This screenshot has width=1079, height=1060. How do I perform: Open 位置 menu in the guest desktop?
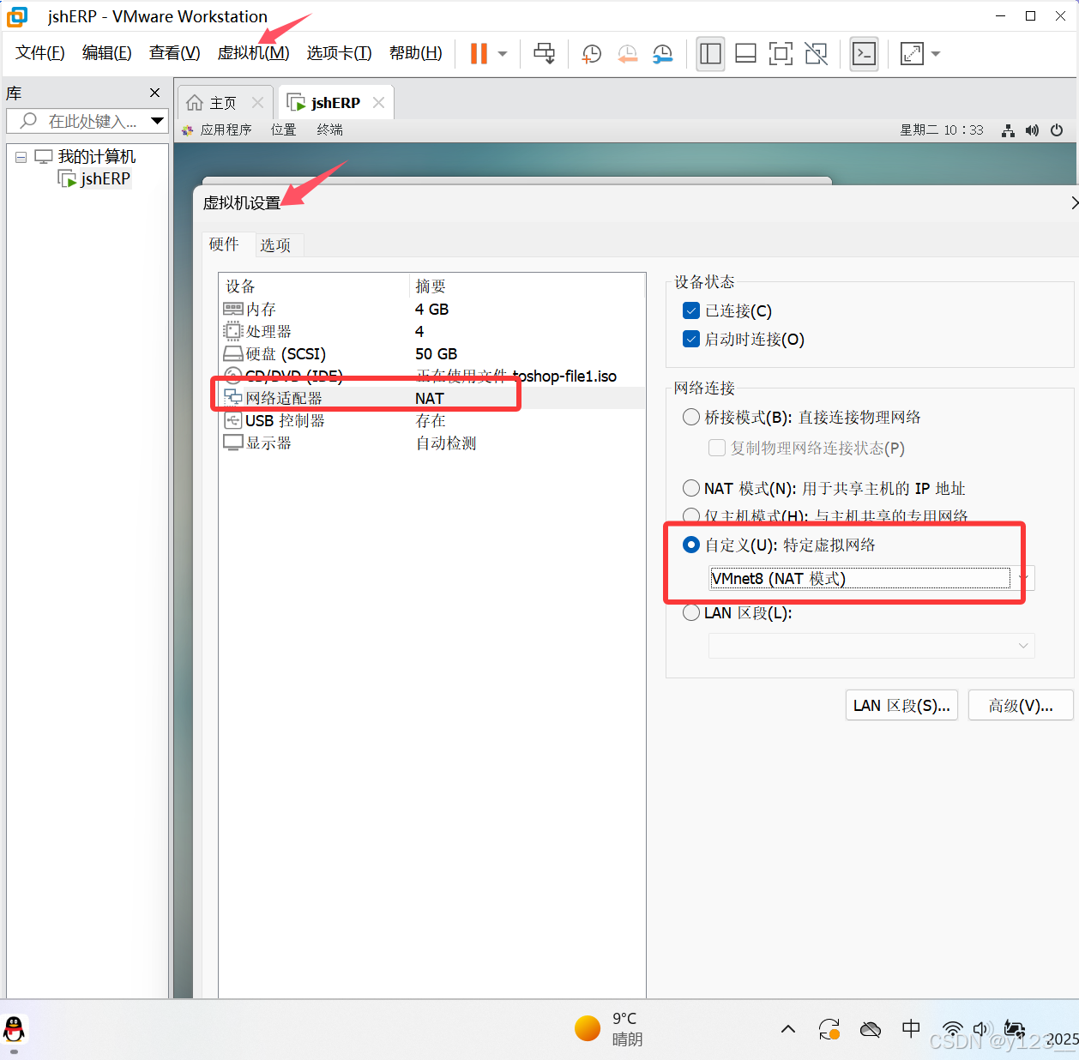(283, 129)
